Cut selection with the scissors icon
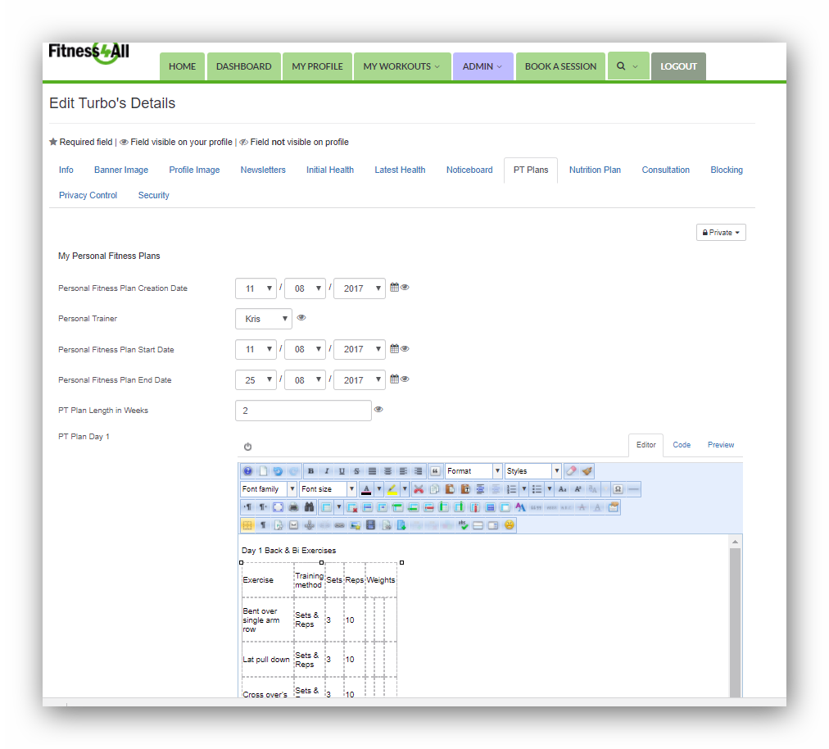Image resolution: width=829 pixels, height=749 pixels. [419, 489]
